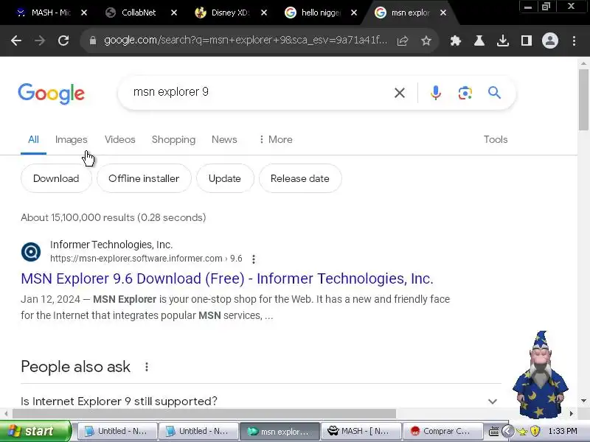
Task: Open the Shopping search tab
Action: (173, 139)
